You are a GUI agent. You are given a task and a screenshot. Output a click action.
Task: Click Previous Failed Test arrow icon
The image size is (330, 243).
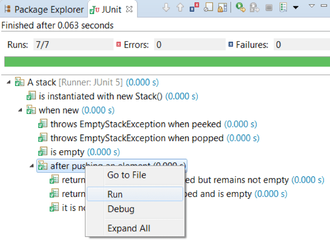(180, 8)
